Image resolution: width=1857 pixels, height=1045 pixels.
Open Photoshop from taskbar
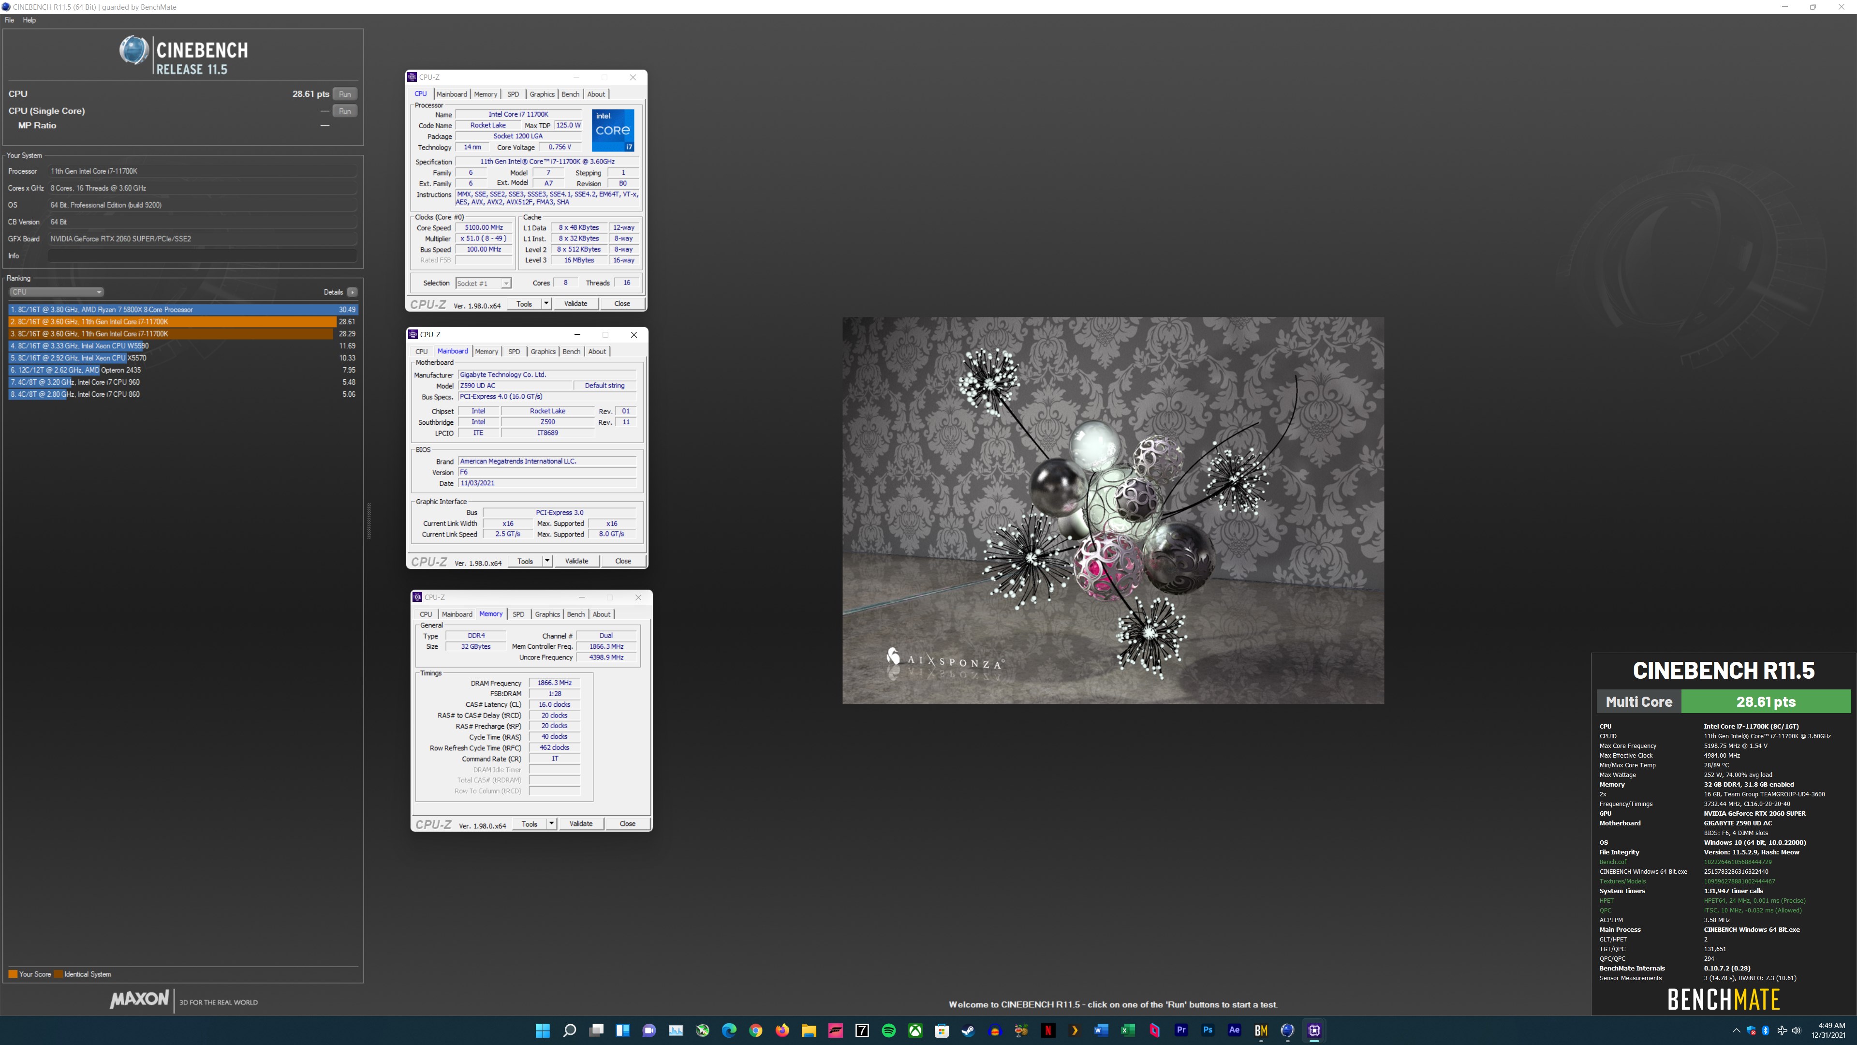pos(1208,1030)
